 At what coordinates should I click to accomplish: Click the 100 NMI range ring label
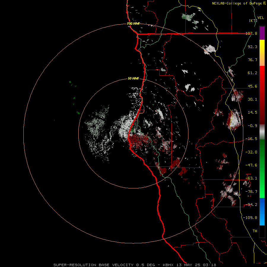tap(133, 23)
